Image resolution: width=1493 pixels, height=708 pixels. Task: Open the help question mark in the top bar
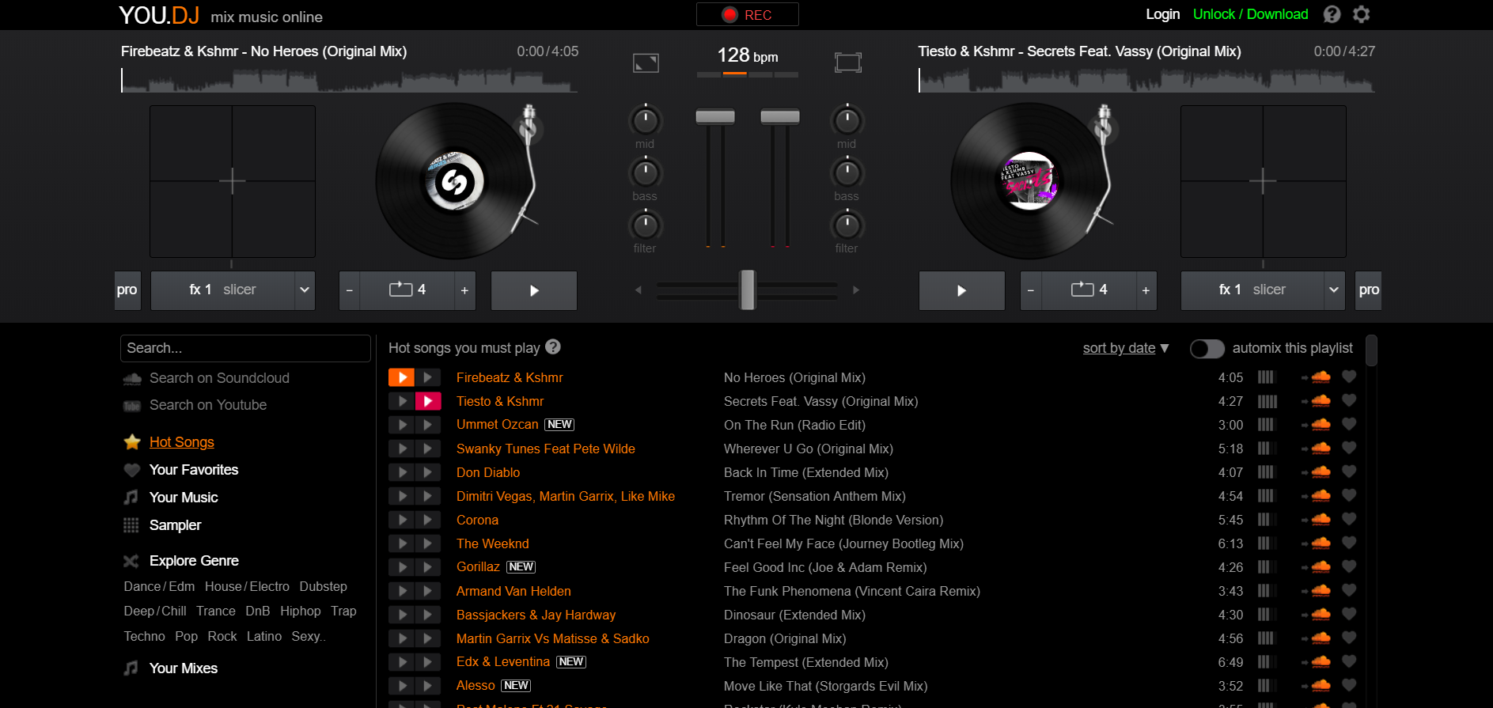click(x=1332, y=14)
